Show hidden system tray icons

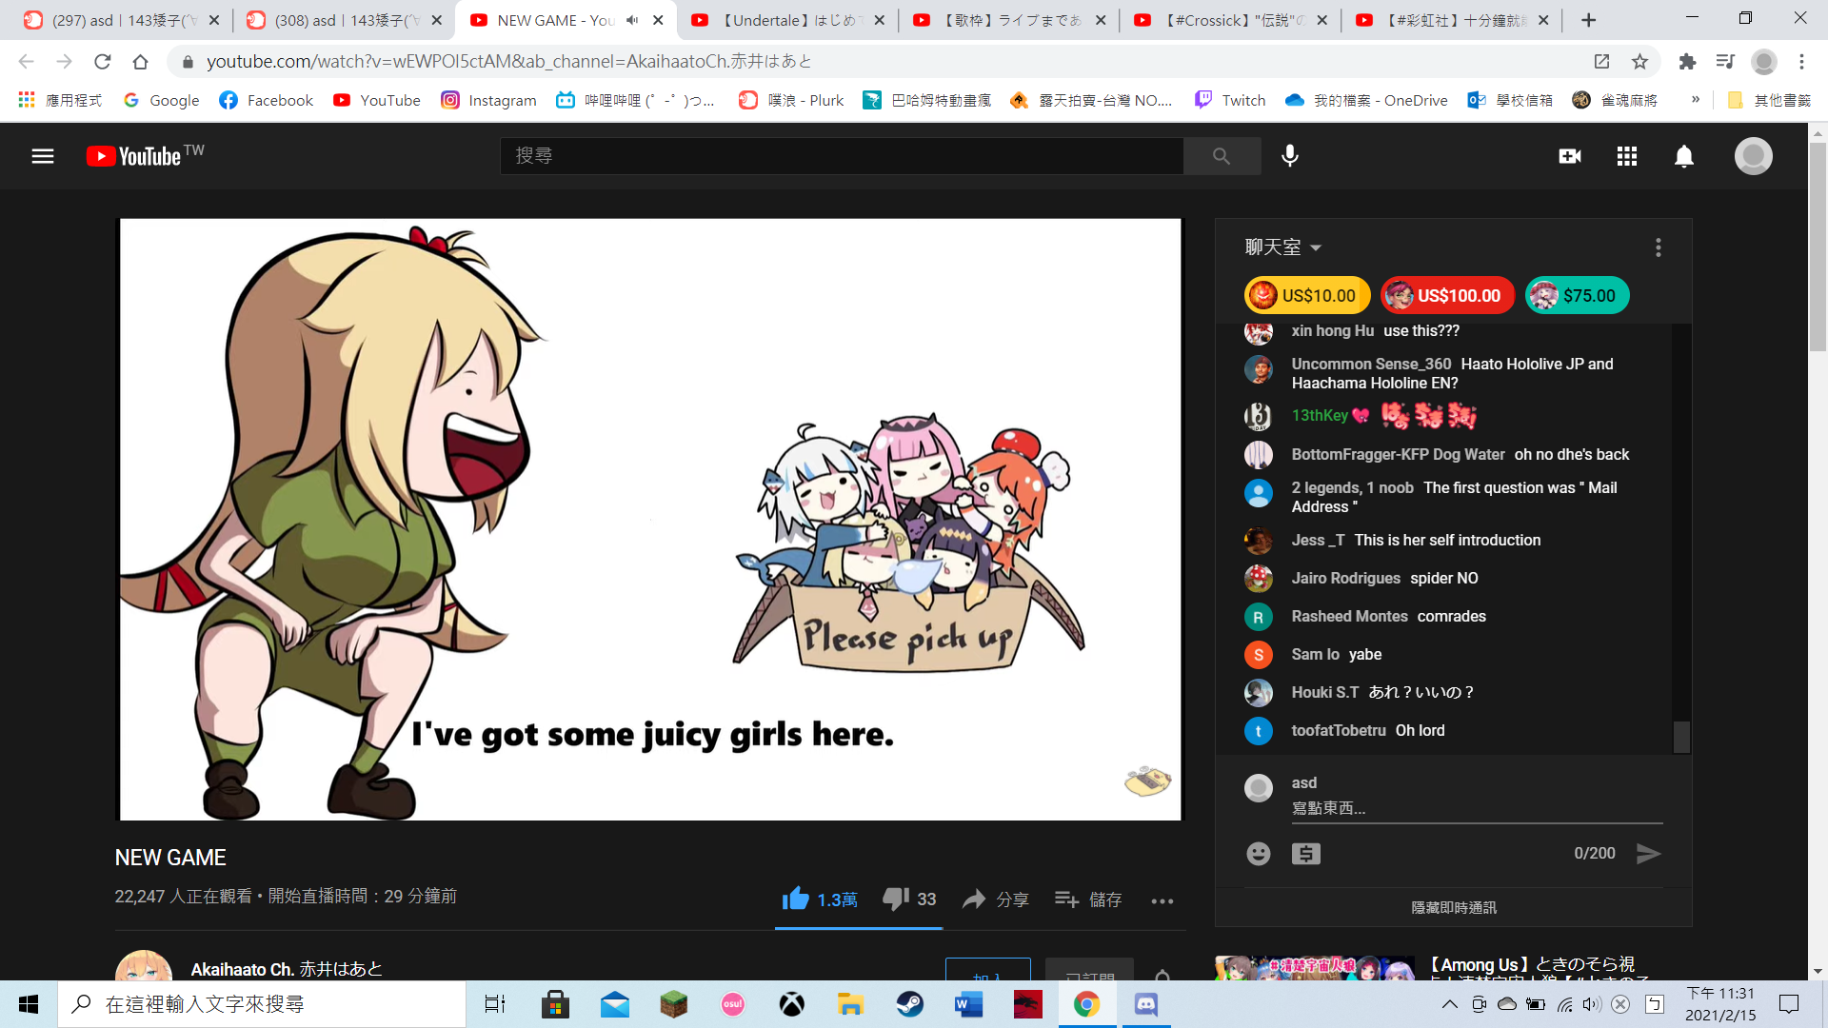pyautogui.click(x=1449, y=1004)
